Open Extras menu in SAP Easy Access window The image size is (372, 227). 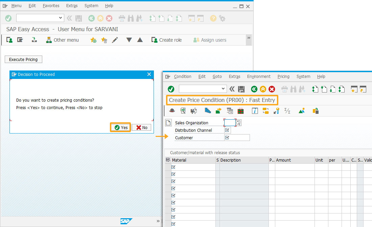[72, 6]
